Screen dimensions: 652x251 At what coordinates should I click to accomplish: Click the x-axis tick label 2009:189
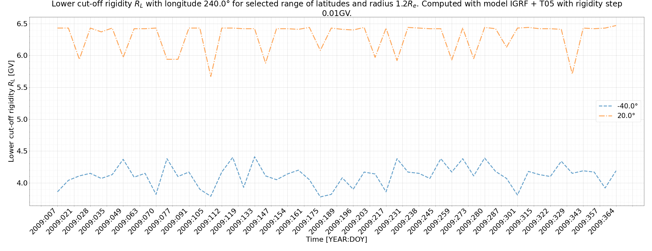323,221
